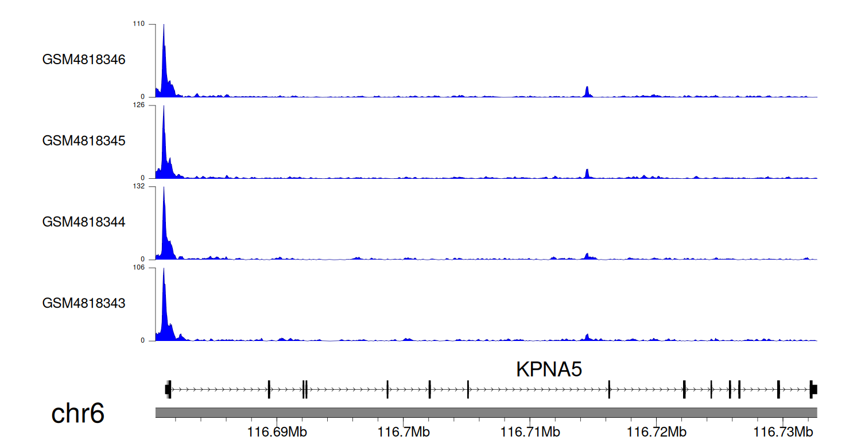Click the 116.69Mb axis tick label
This screenshot has height=447, width=861.
(277, 430)
